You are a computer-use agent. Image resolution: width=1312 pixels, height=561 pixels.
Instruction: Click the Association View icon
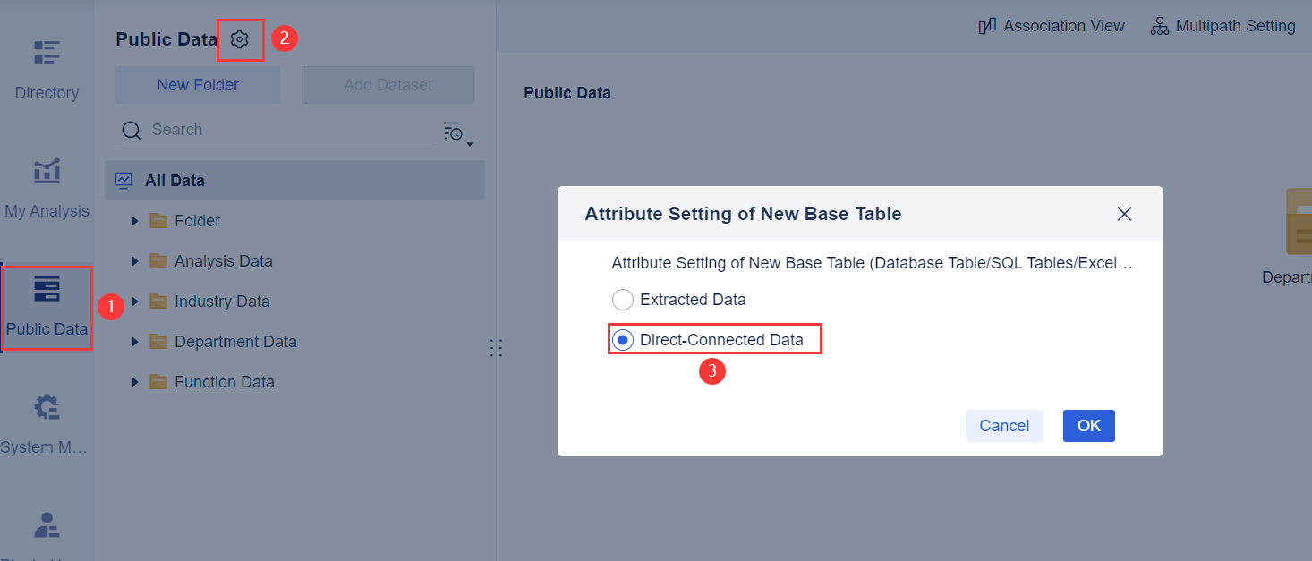[986, 26]
